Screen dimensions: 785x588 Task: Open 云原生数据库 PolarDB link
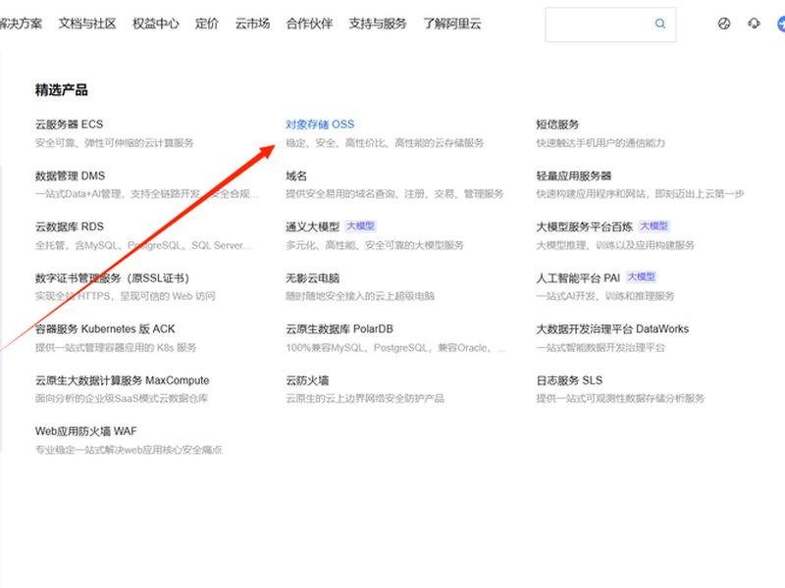[340, 329]
